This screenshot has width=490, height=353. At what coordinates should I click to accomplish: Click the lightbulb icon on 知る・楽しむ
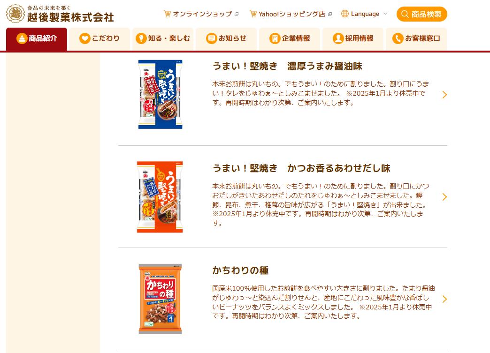pos(141,38)
